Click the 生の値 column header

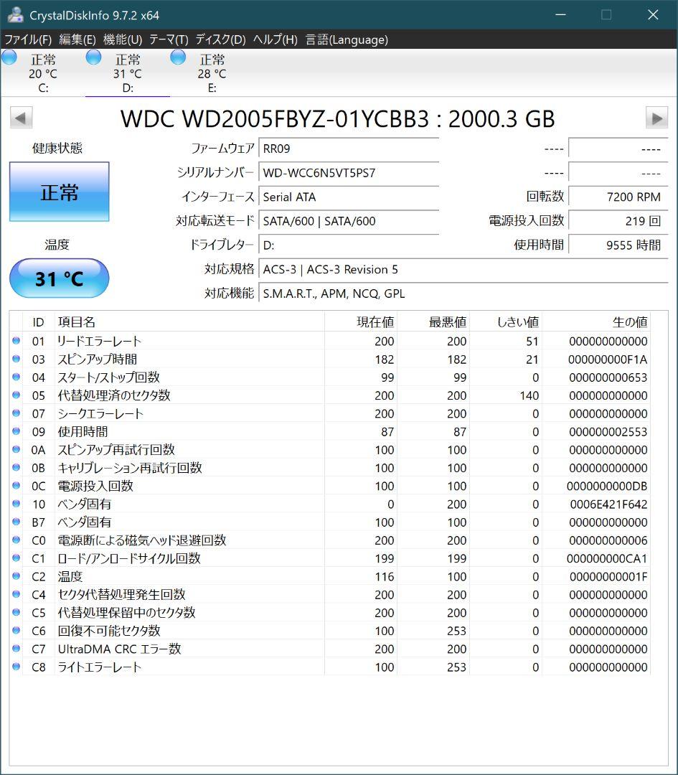coord(595,322)
